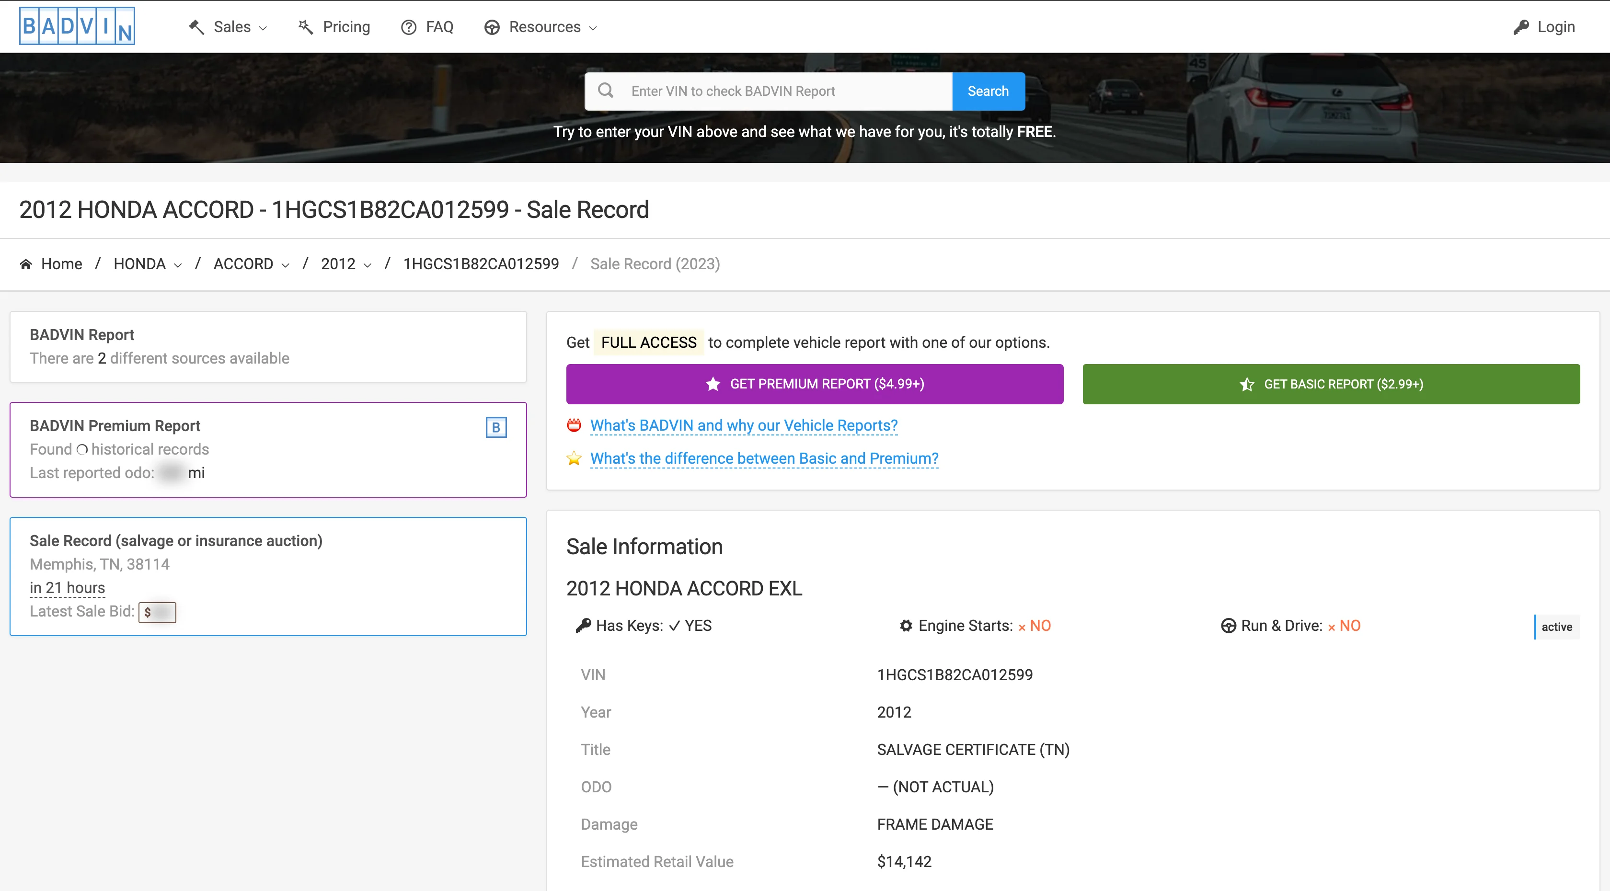
Task: Click the key icon beside Login
Action: 1520,27
